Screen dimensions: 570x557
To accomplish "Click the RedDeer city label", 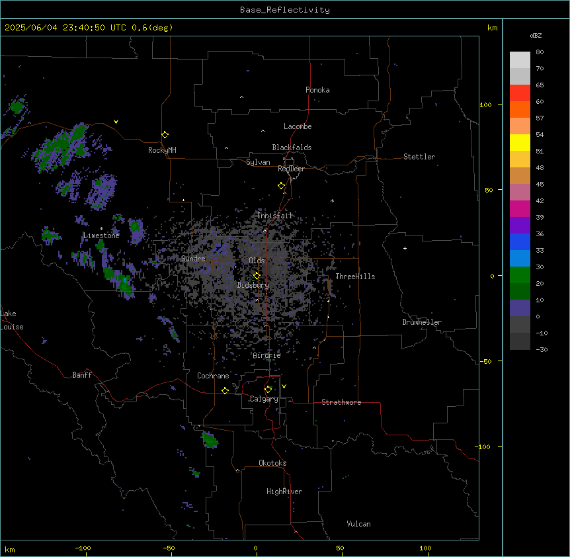I will point(292,169).
